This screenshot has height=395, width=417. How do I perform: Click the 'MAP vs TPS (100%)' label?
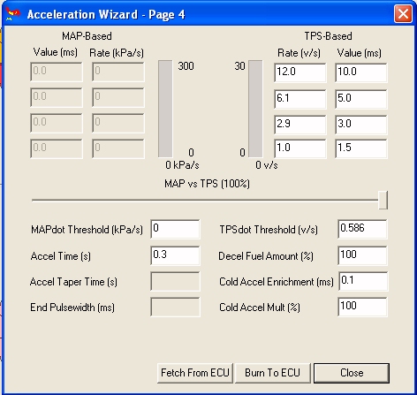[207, 184]
